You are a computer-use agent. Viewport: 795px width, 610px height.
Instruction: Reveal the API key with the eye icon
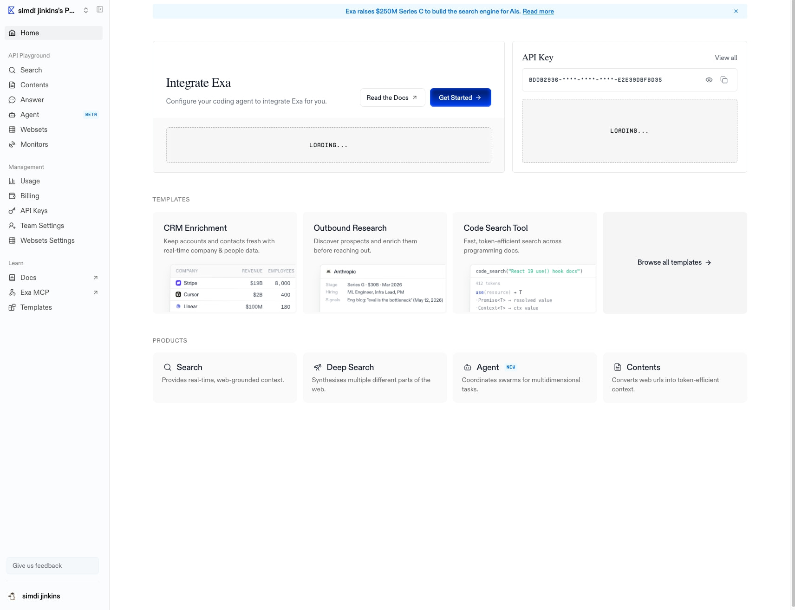point(709,80)
